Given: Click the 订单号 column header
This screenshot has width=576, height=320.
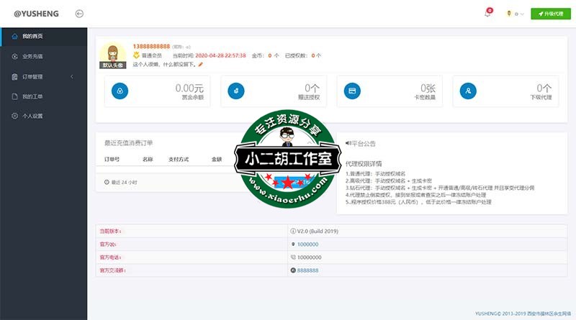Looking at the screenshot, I should pos(112,159).
